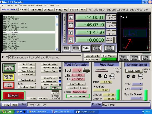The width and height of the screenshot is (152, 114).
Task: Open Chrome from the quick launch bar
Action: pyautogui.click(x=18, y=112)
